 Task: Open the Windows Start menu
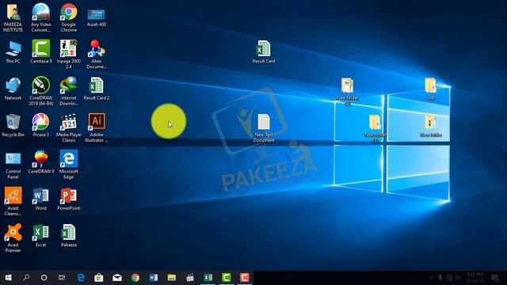coord(9,278)
